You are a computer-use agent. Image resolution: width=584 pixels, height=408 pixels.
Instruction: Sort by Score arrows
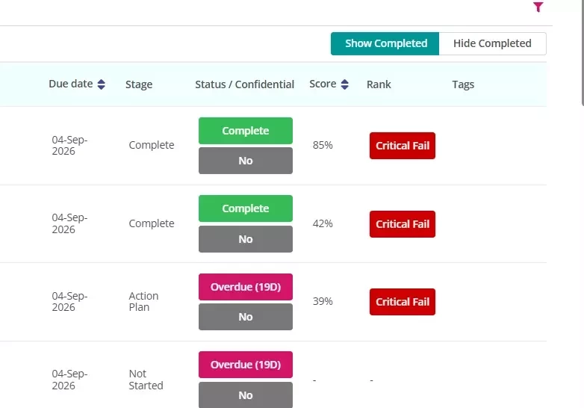pyautogui.click(x=345, y=84)
